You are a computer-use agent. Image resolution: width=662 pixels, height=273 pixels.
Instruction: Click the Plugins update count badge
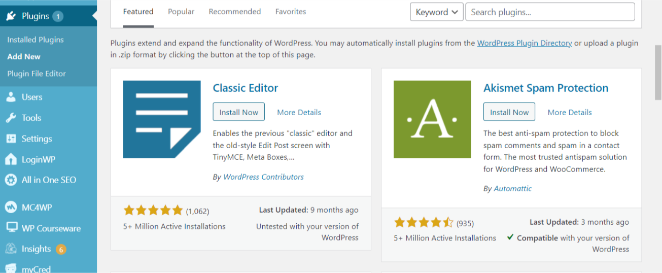(x=58, y=16)
